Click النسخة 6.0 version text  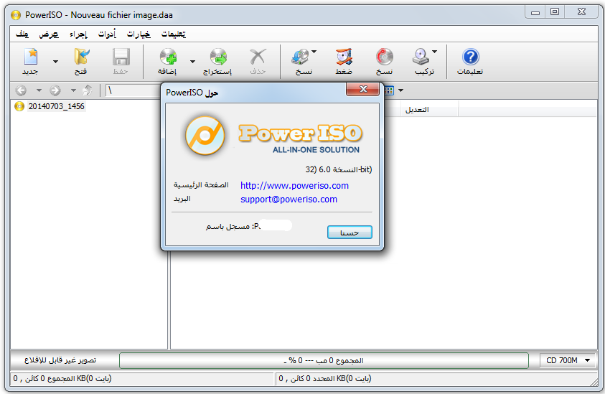point(338,169)
